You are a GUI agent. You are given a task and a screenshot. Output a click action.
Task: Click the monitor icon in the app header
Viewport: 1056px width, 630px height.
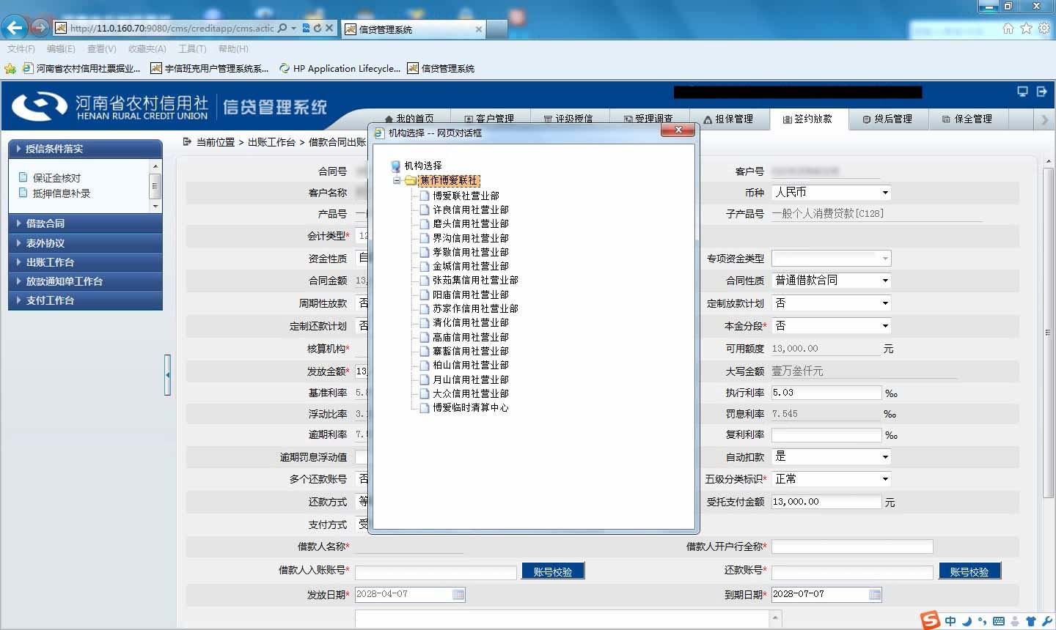(x=1022, y=92)
